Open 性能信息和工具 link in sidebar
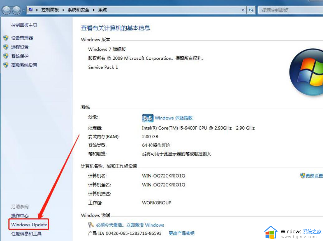The height and width of the screenshot is (241, 323). (26, 234)
